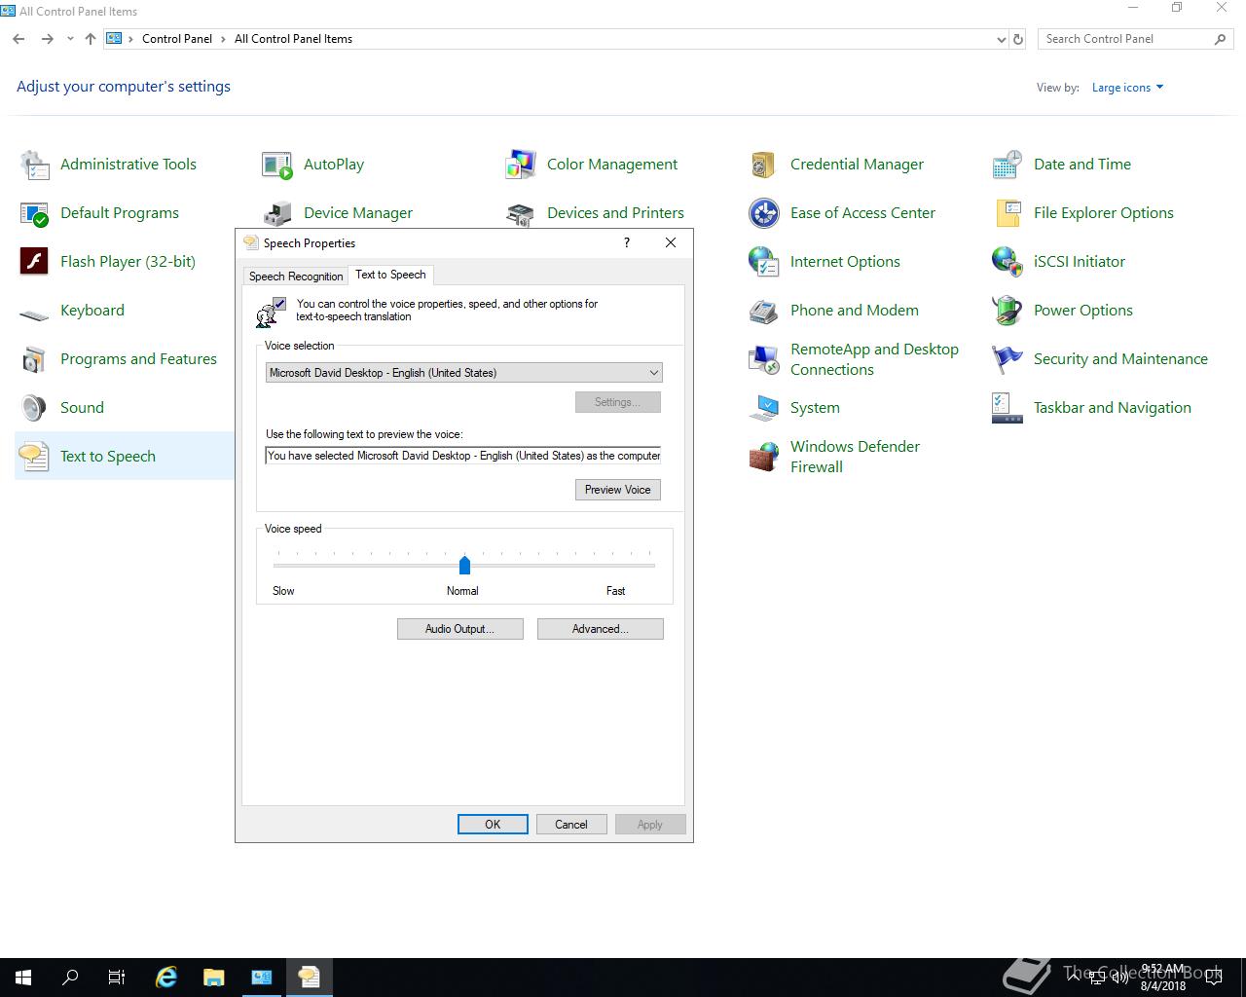This screenshot has width=1246, height=997.
Task: Open the System computer icon
Action: (764, 408)
